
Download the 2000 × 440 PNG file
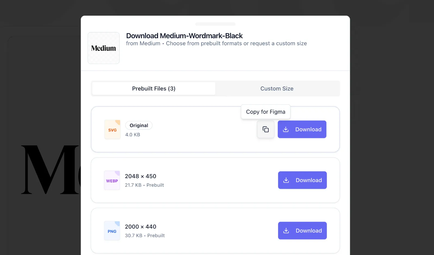coord(302,231)
